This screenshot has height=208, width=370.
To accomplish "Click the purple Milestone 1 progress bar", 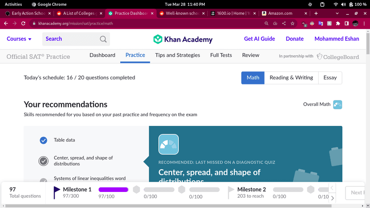I will (113, 190).
